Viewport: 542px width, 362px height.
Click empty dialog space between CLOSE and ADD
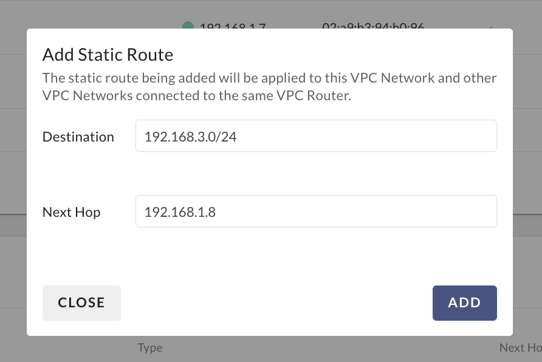276,302
